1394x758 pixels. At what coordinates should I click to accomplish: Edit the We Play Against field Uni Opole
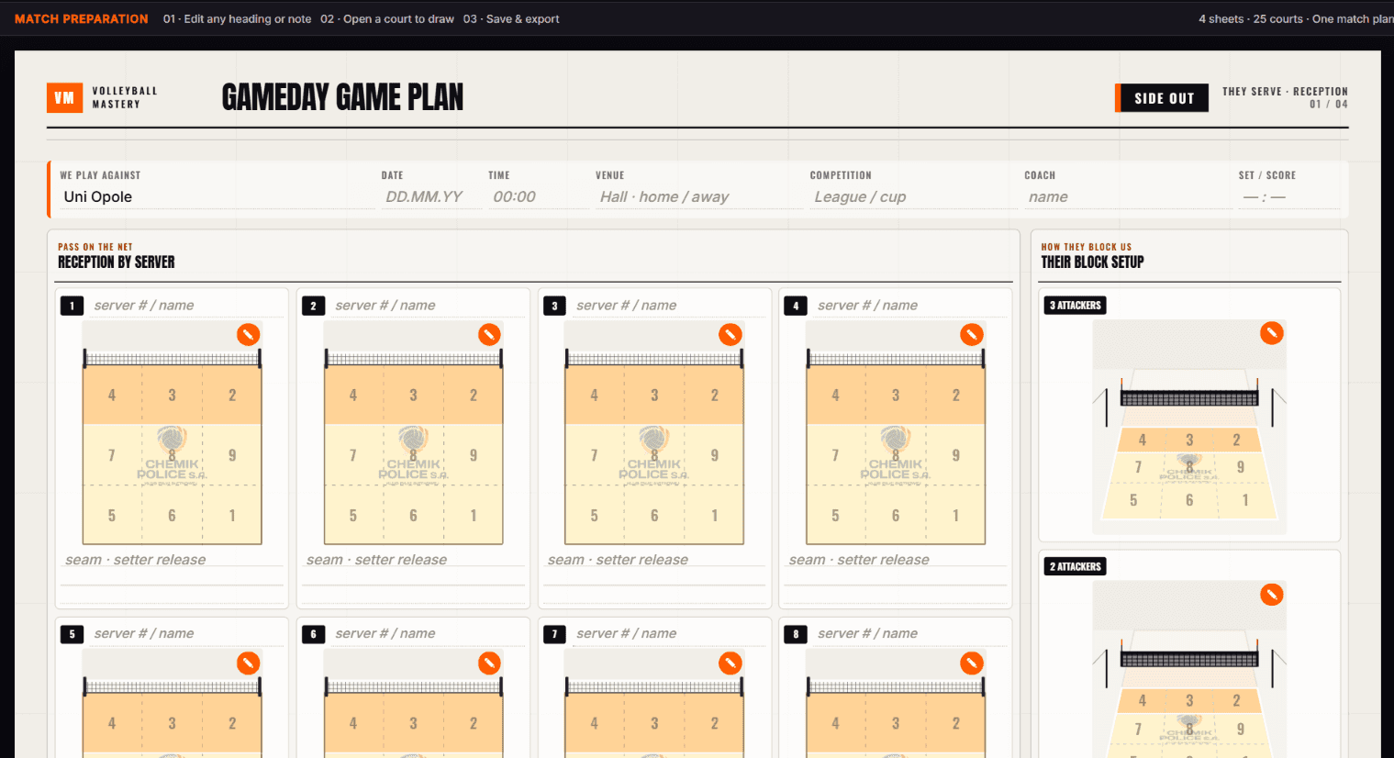[217, 197]
